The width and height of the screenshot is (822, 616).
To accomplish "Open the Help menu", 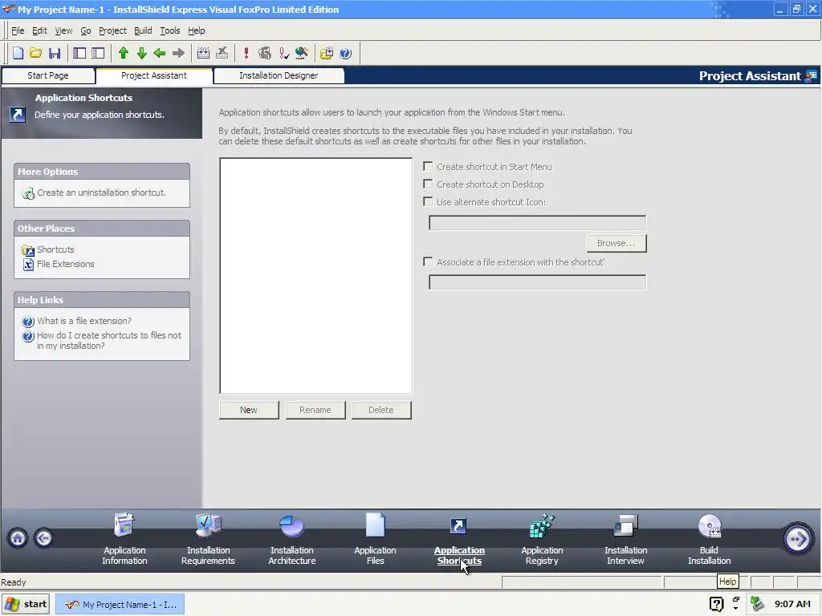I will 197,30.
